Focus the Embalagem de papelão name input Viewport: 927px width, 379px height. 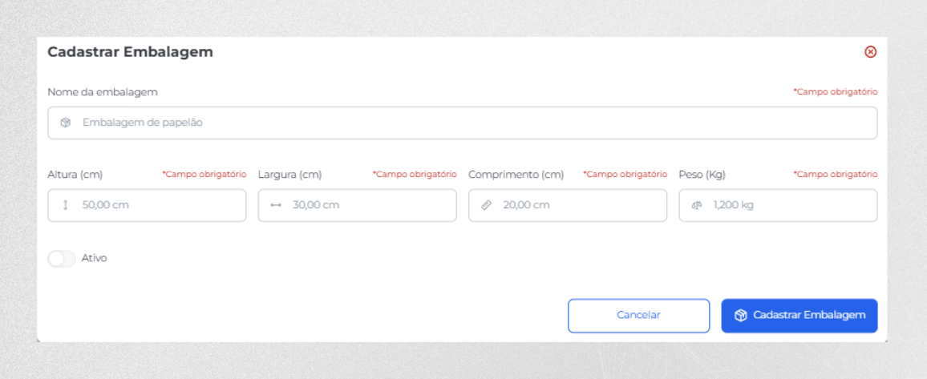(x=463, y=123)
